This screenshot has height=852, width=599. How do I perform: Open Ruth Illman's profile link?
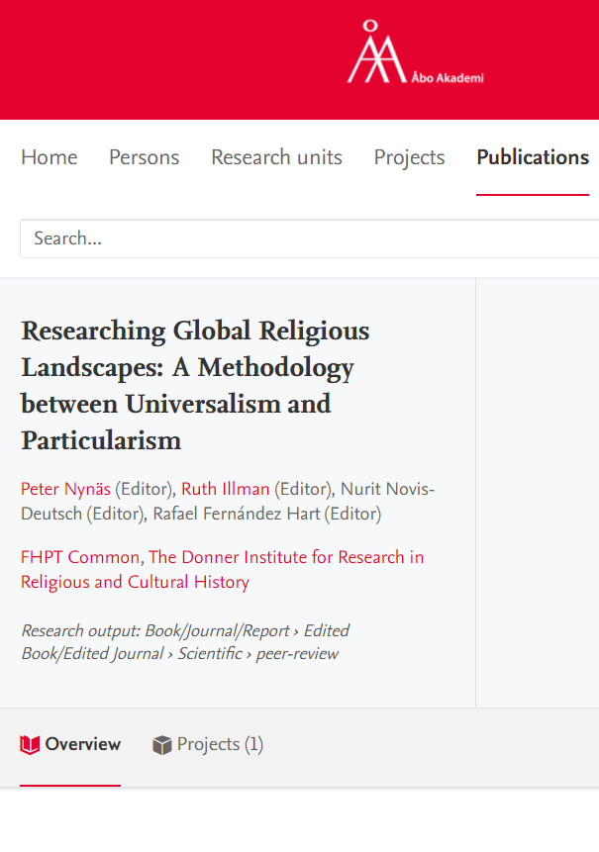[225, 489]
